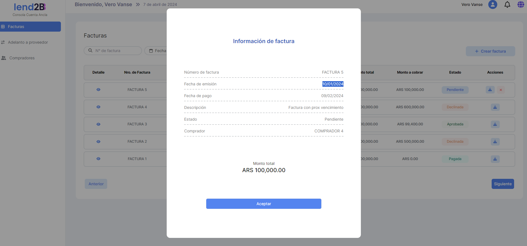Image resolution: width=527 pixels, height=246 pixels.
Task: Go to Adelanto a proveedor
Action: pyautogui.click(x=28, y=42)
